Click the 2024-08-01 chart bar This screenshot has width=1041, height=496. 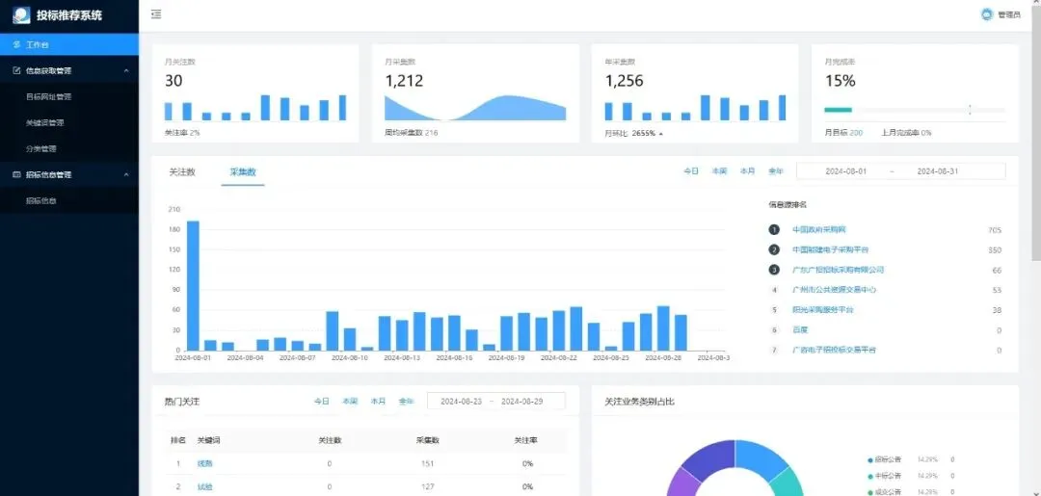pyautogui.click(x=193, y=285)
